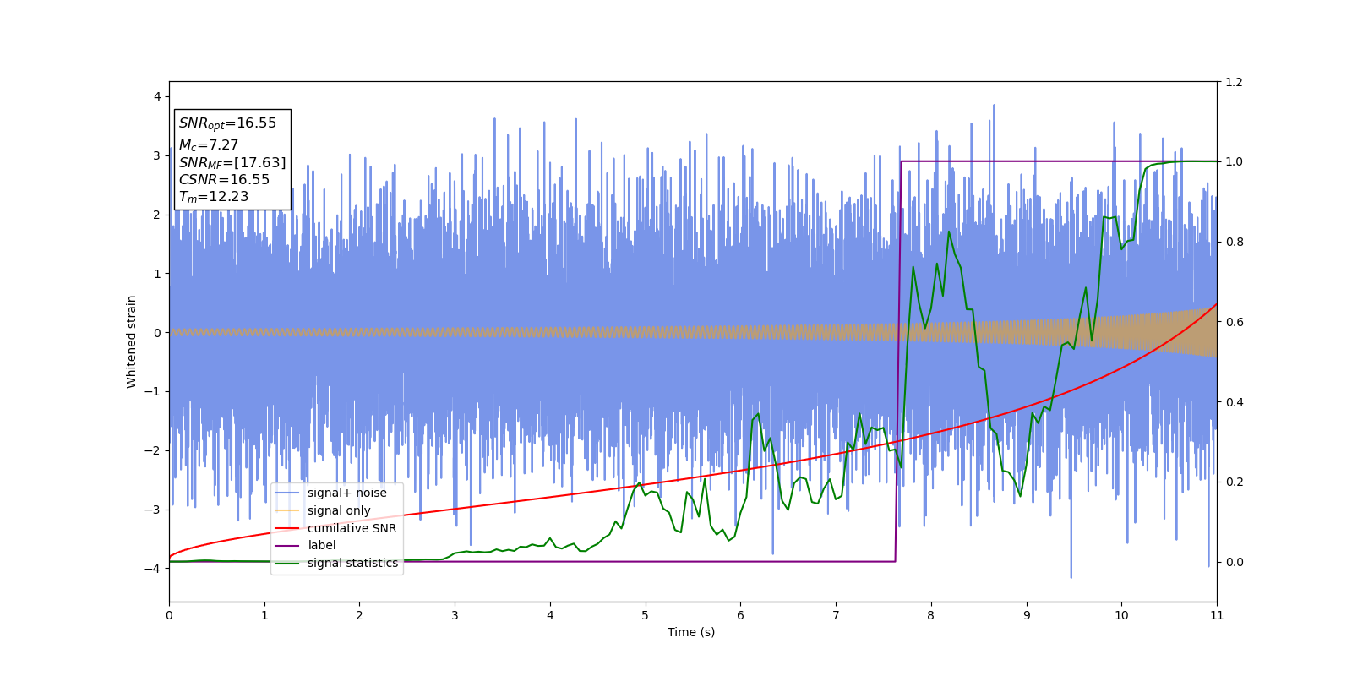The image size is (1352, 676).
Task: Click the CSNR=16.55 annotation text
Action: [x=224, y=179]
